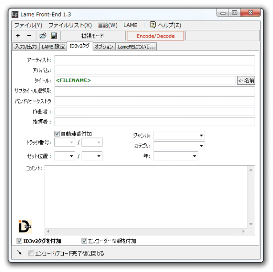Switch to オプション tab

point(104,46)
